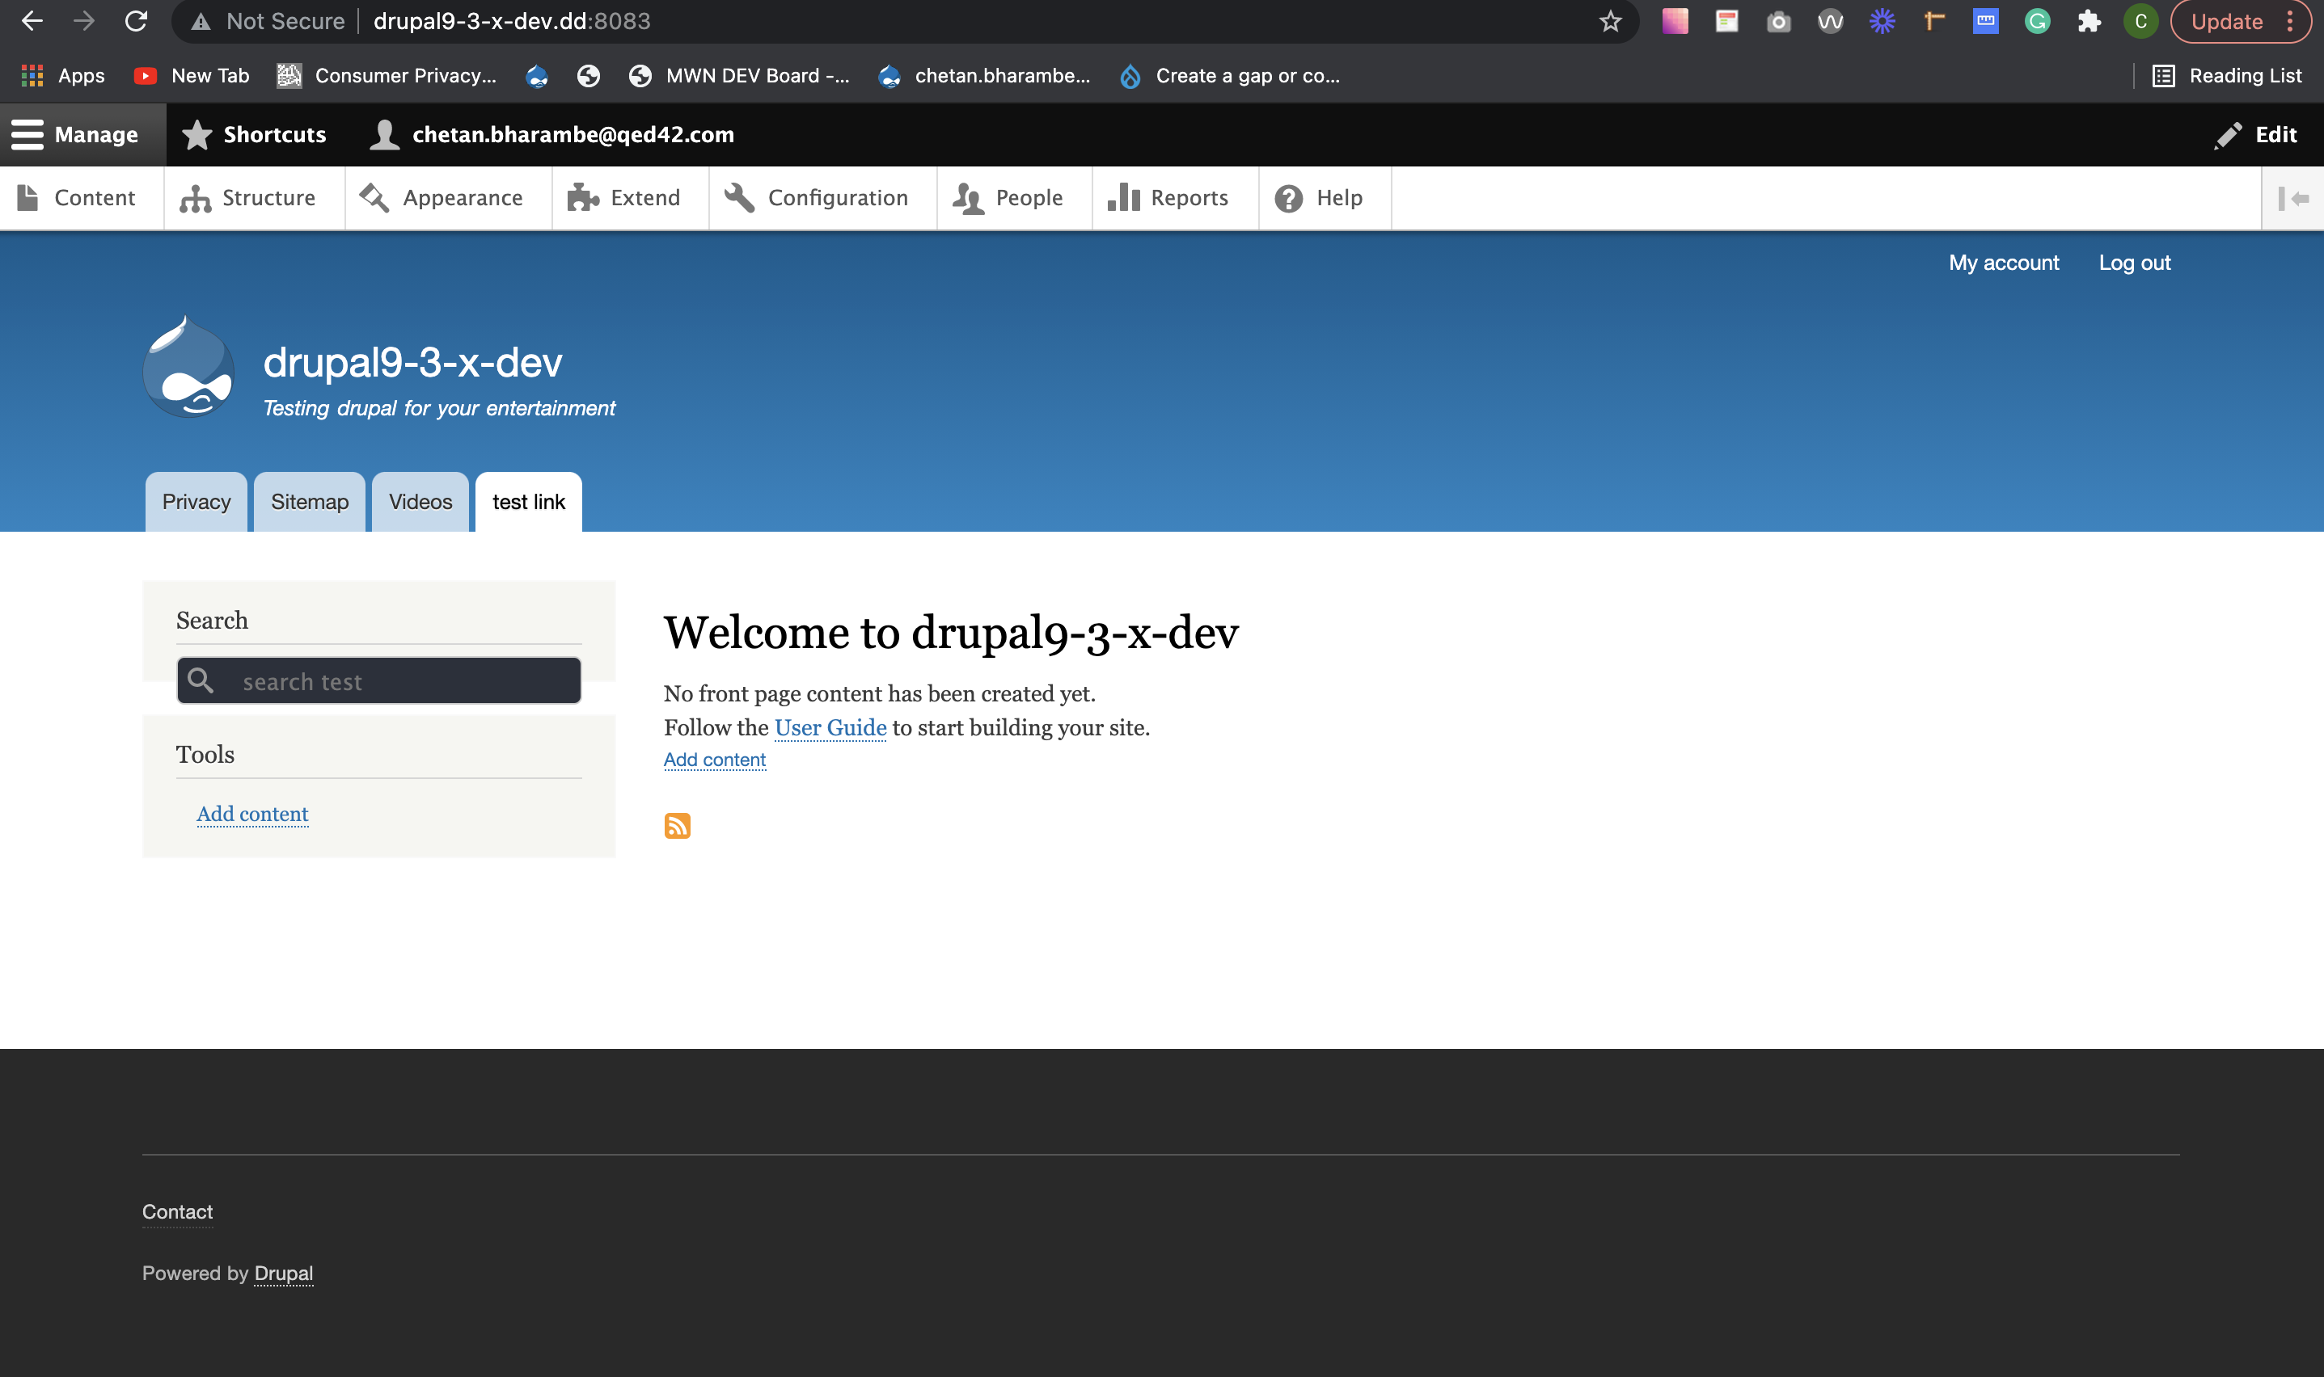Bookmark page with star icon
The height and width of the screenshot is (1377, 2324).
(x=1610, y=21)
